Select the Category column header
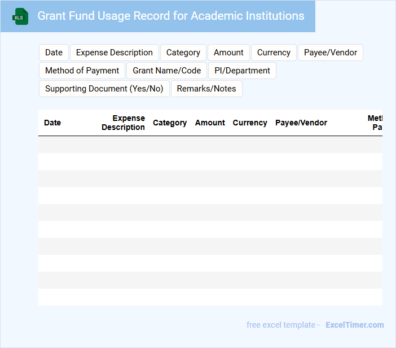The image size is (396, 348). 170,123
